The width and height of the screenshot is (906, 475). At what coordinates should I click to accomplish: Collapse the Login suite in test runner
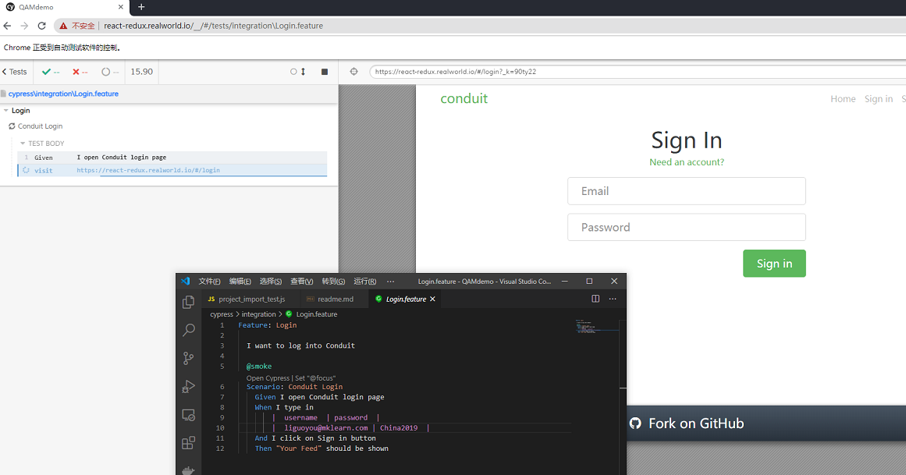6,111
